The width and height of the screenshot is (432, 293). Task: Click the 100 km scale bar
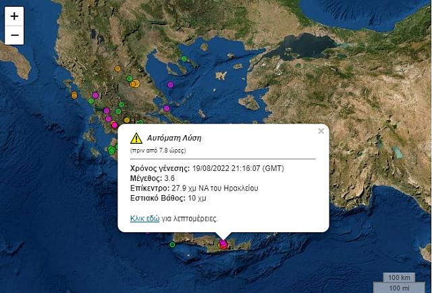(x=400, y=277)
